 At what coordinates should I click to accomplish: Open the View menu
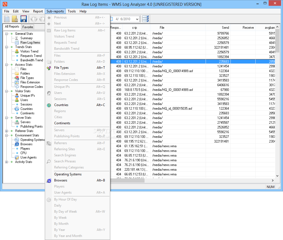(26, 11)
